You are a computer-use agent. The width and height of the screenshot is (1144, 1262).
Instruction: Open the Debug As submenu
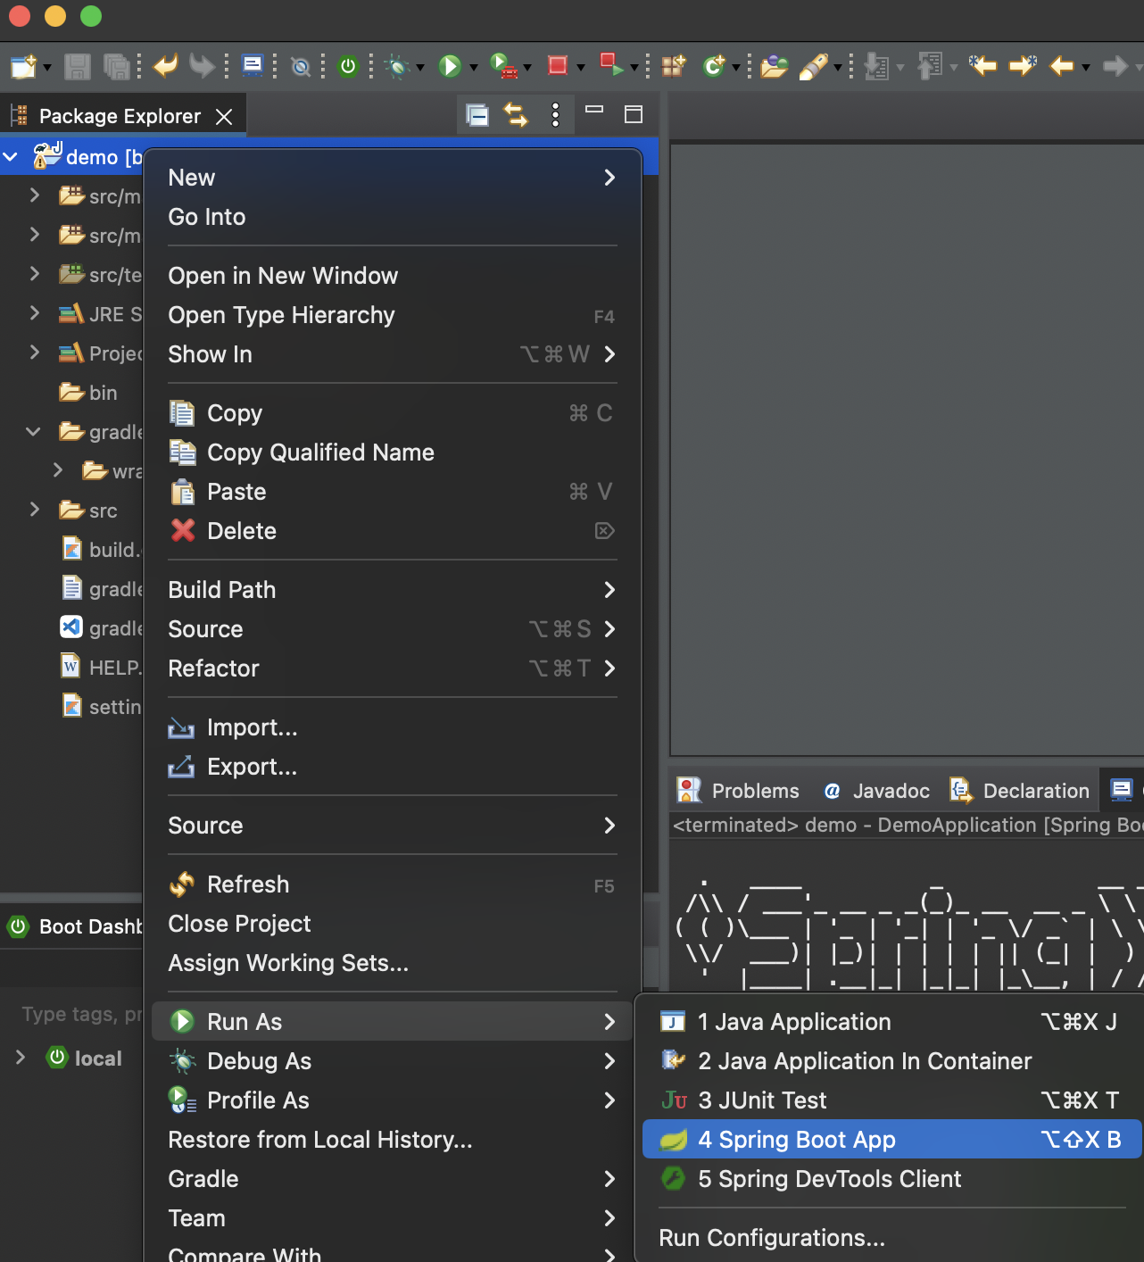pyautogui.click(x=393, y=1061)
